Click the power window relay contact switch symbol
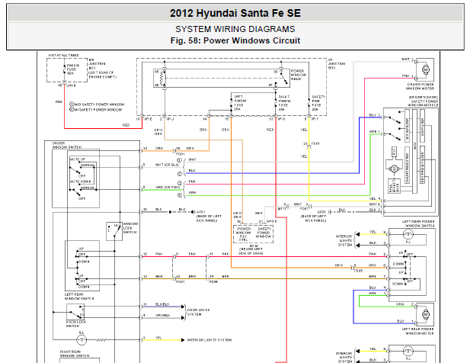Screen dimensions: 467x363 point(283,78)
